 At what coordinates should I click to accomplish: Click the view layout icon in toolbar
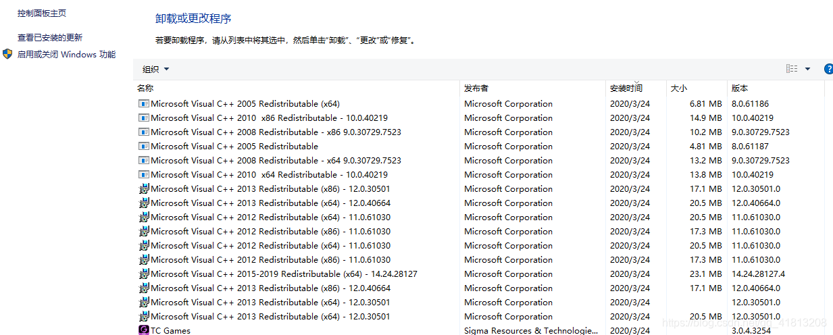coord(792,69)
